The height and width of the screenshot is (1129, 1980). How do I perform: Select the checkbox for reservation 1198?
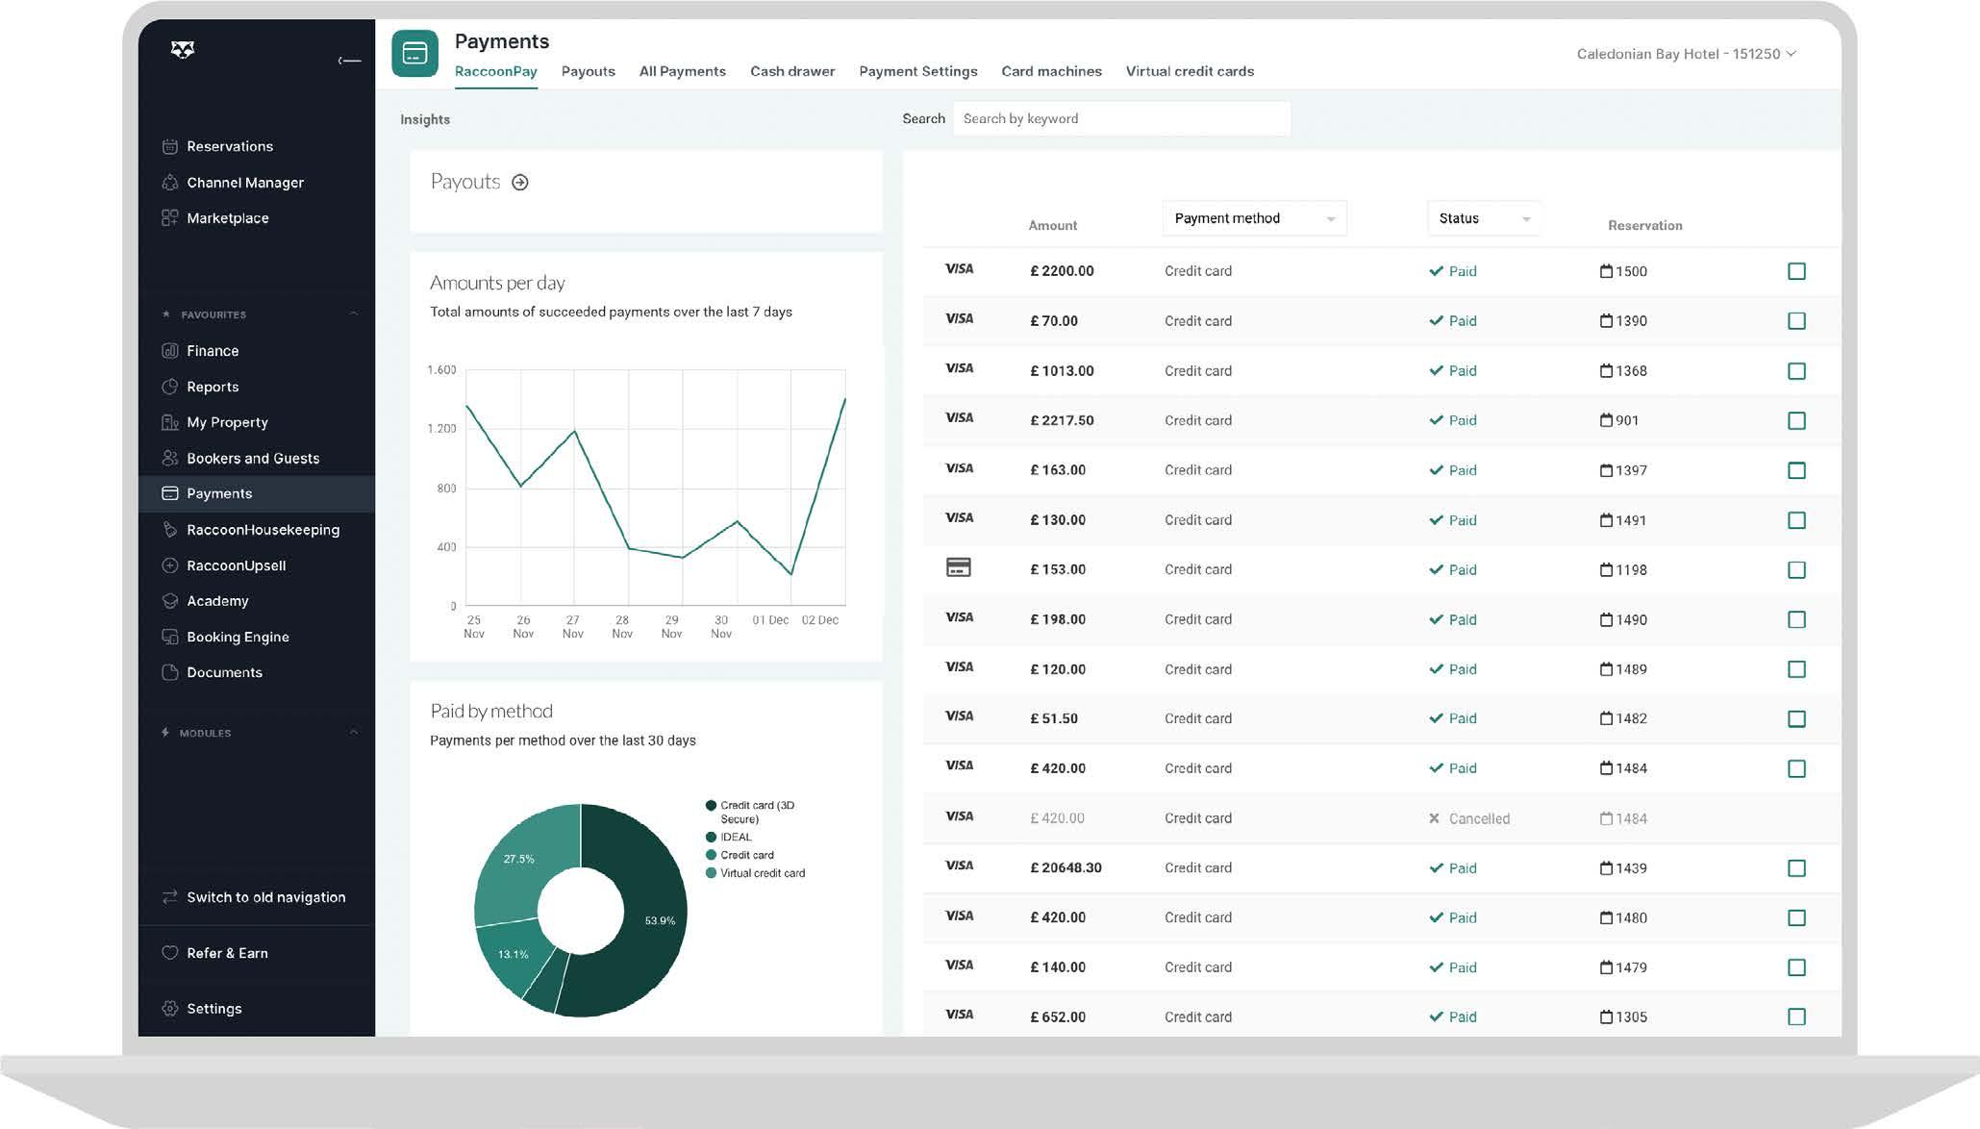click(x=1796, y=570)
